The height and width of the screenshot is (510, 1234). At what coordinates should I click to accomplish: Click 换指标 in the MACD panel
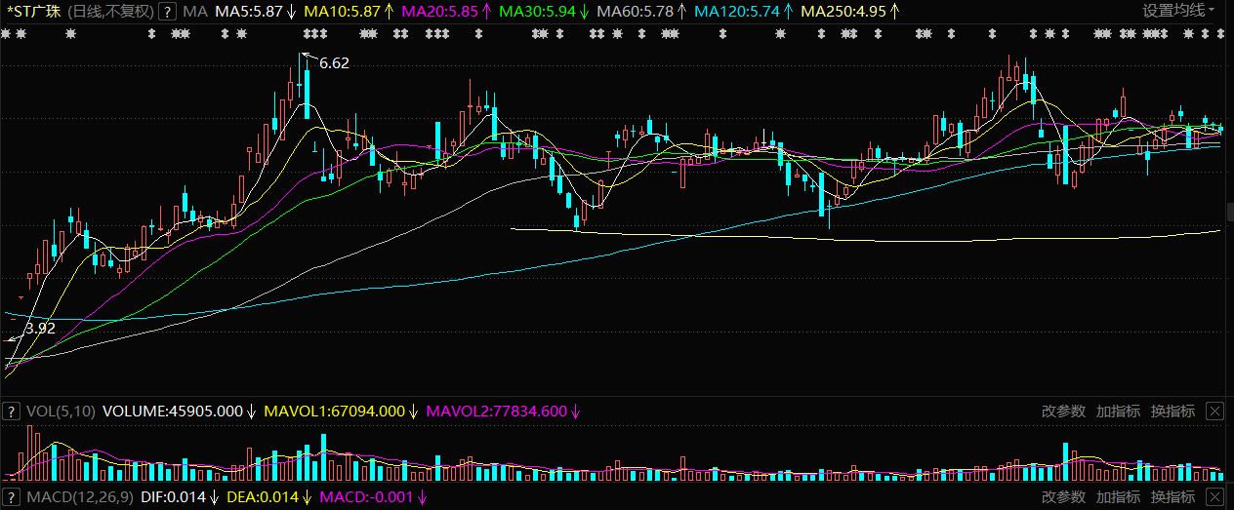coord(1172,498)
